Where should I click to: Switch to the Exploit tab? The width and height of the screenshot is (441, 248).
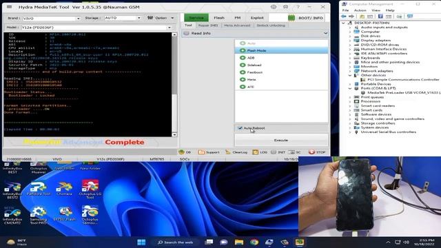click(x=257, y=18)
